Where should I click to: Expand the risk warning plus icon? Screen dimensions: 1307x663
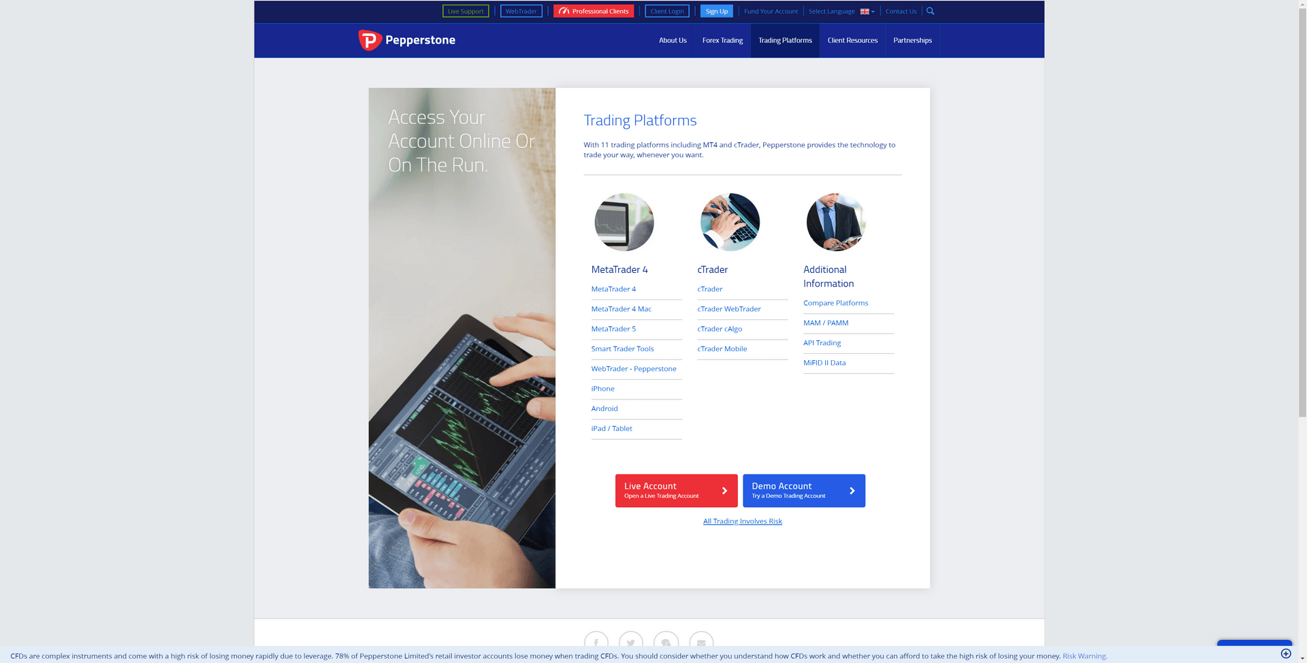[x=1286, y=653]
